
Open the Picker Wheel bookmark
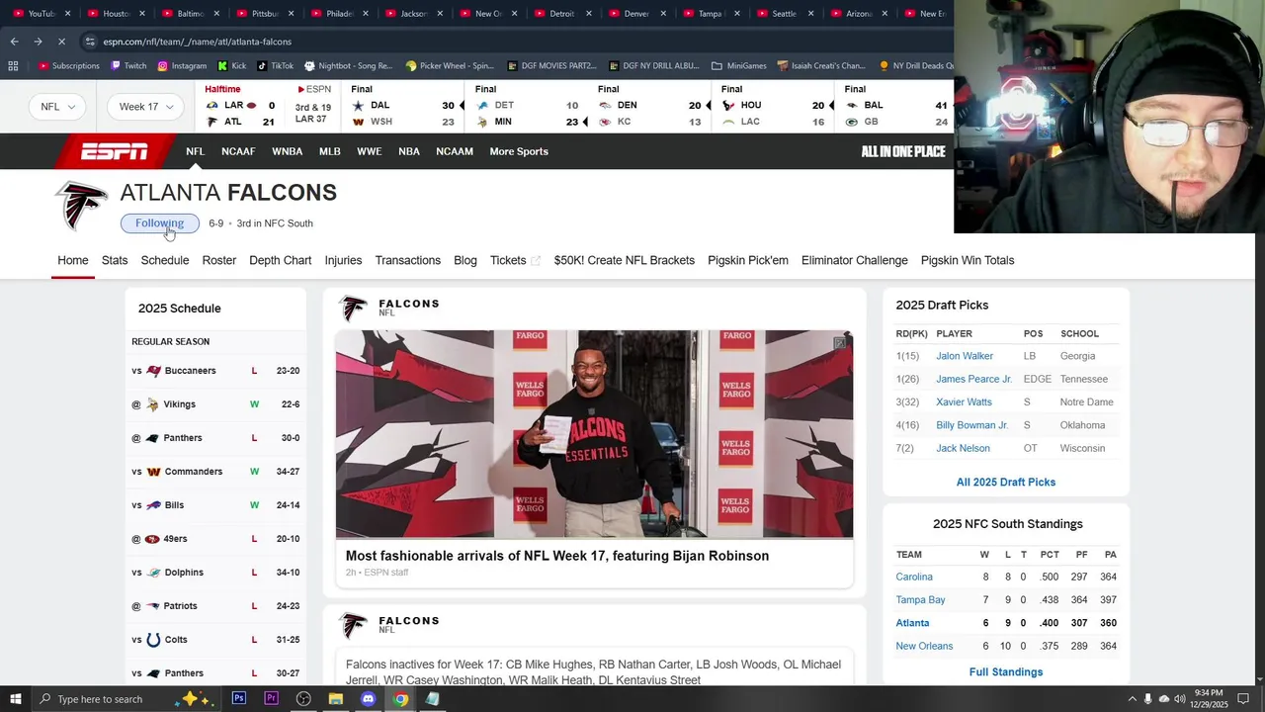tap(450, 66)
